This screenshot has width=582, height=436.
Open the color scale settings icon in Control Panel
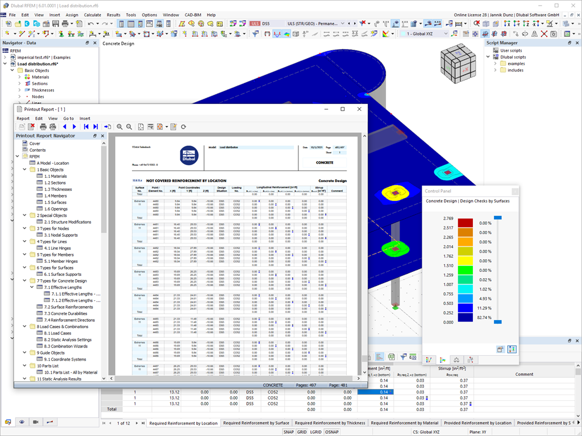click(512, 348)
